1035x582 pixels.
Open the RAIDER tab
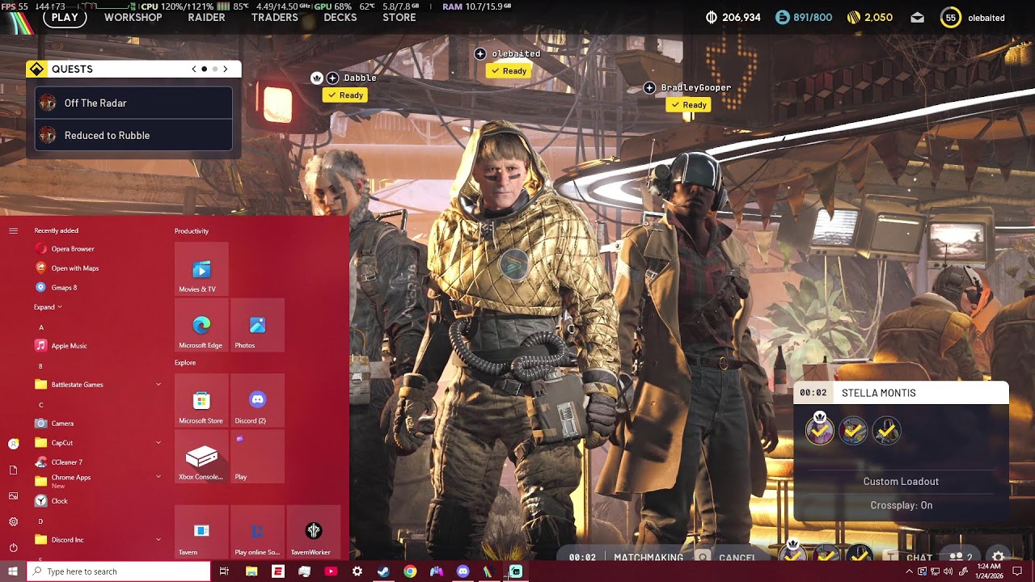pos(206,18)
